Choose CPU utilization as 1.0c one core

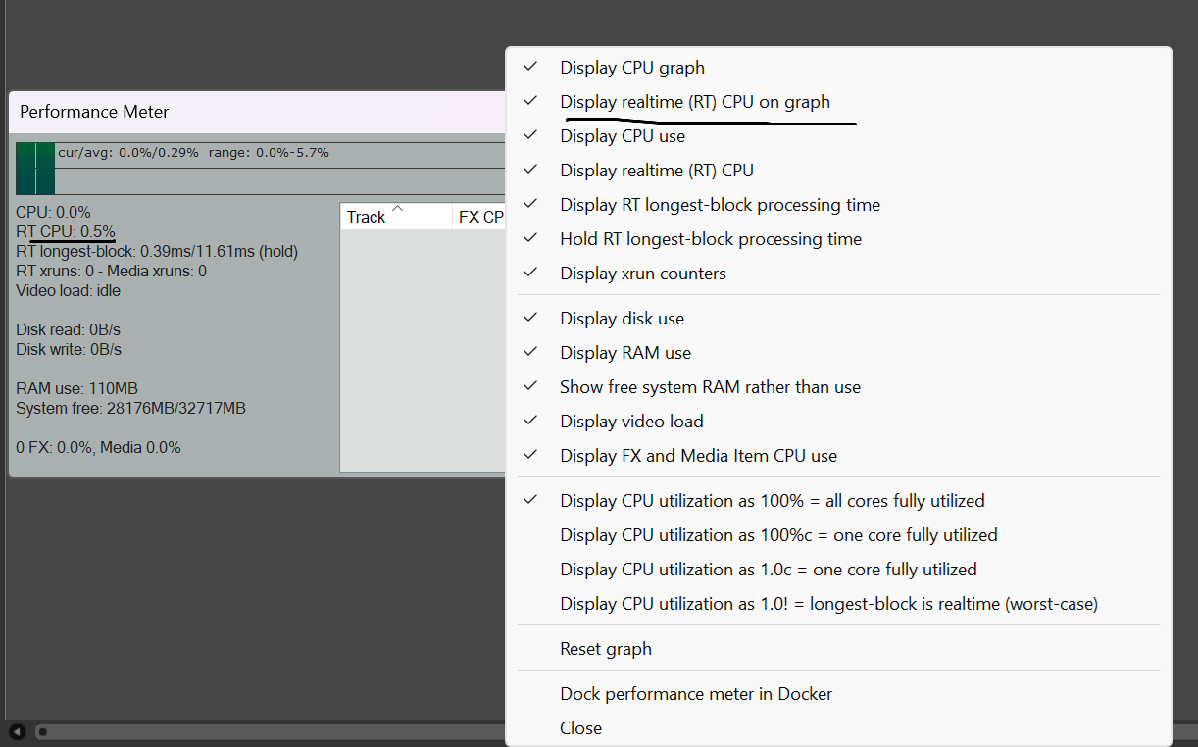768,570
